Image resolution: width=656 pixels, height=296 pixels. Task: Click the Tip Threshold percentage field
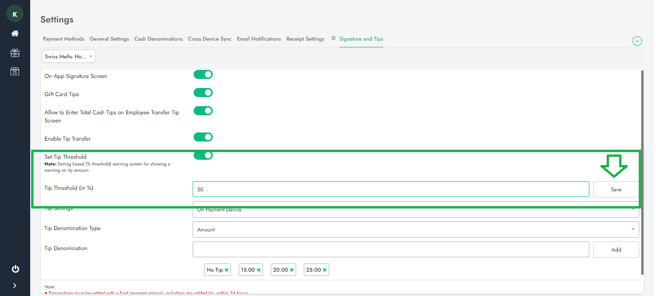391,189
